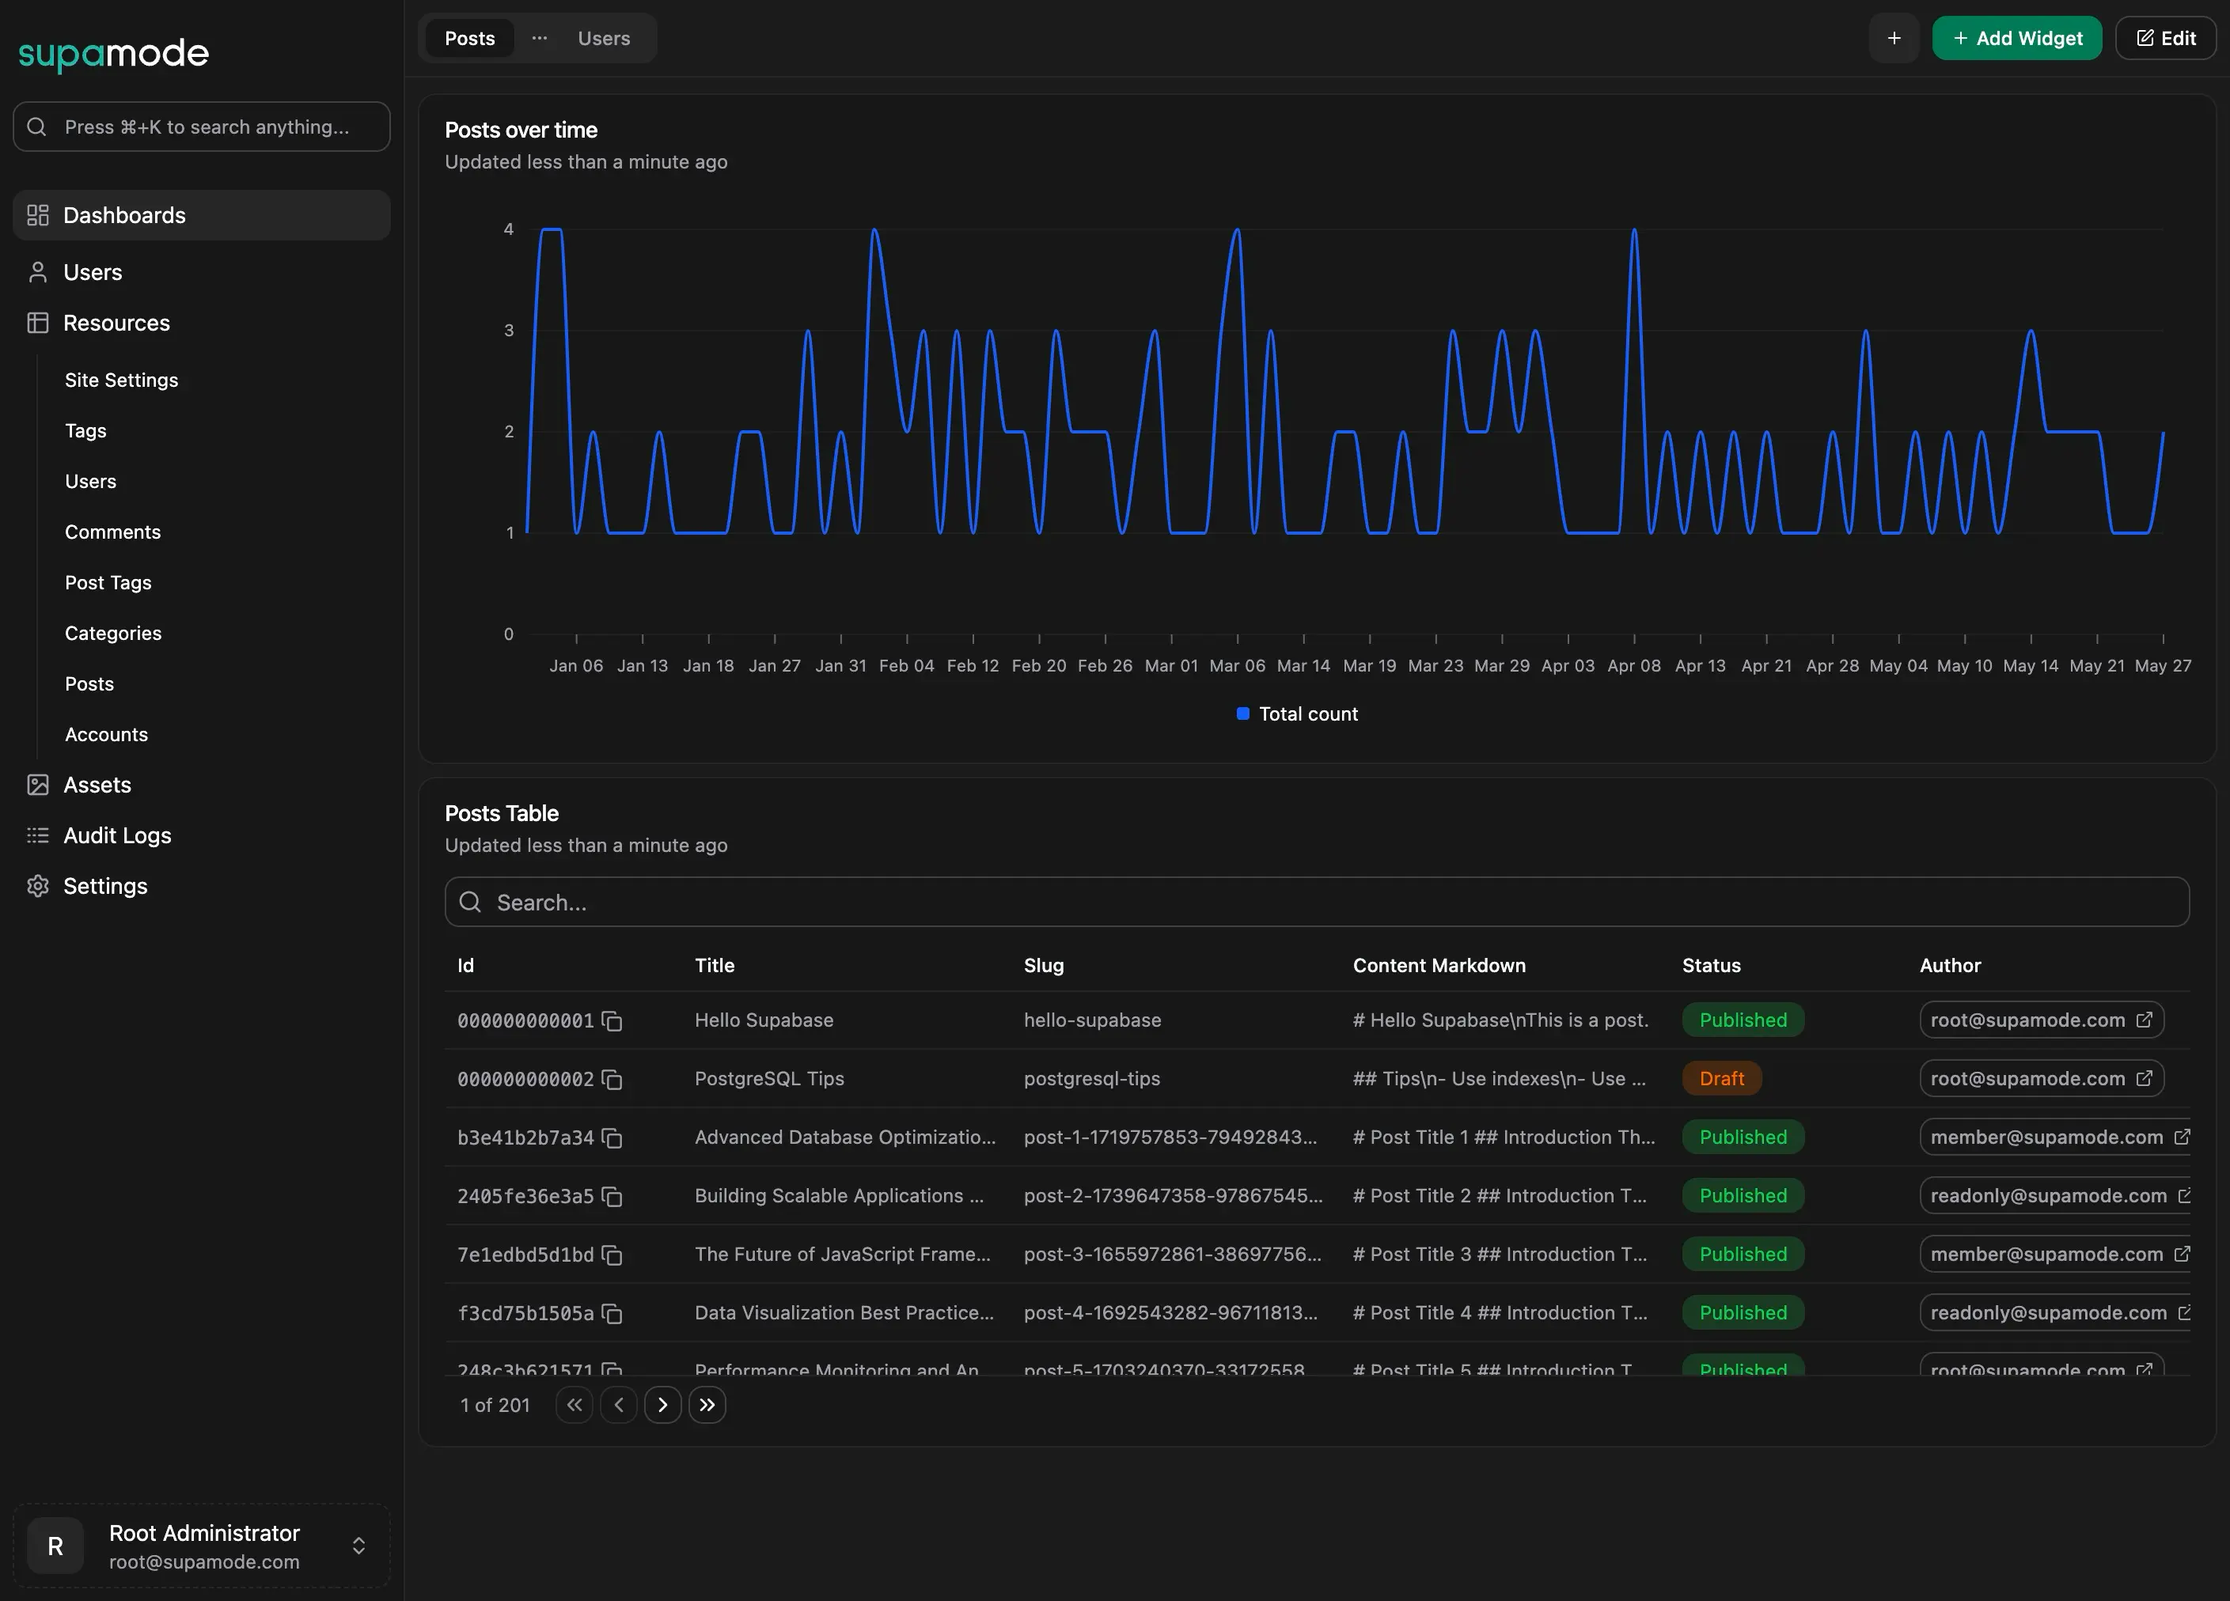
Task: Click the Edit button
Action: tap(2165, 37)
